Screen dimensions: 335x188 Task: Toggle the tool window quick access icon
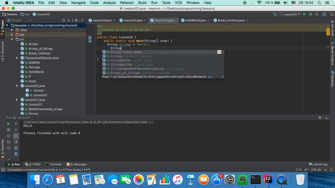[x=3, y=170]
